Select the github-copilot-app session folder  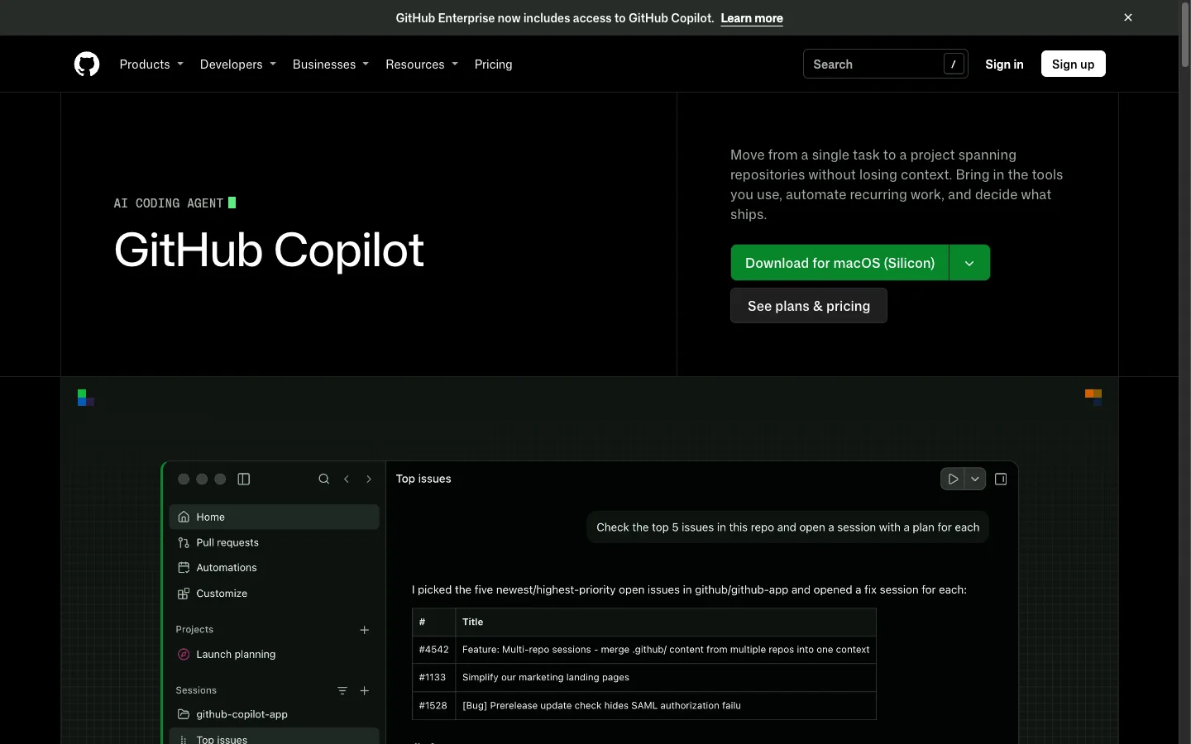(275, 714)
